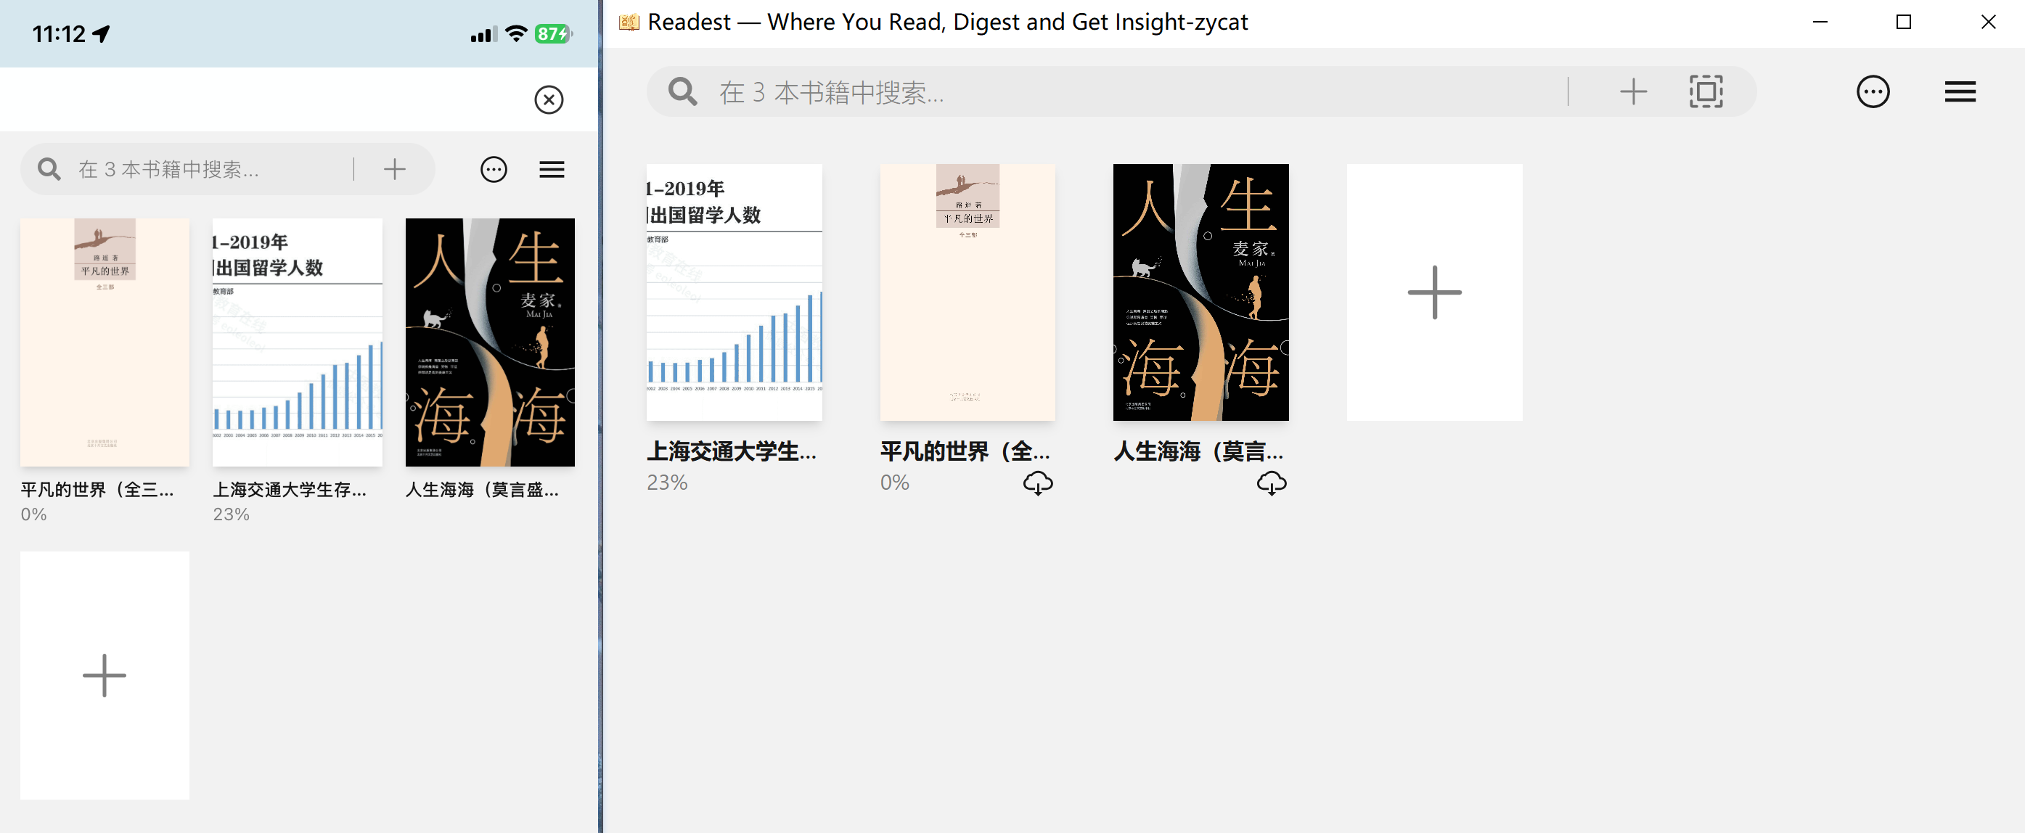This screenshot has width=2025, height=833.
Task: Tap the plus import icon in mobile search bar
Action: point(395,169)
